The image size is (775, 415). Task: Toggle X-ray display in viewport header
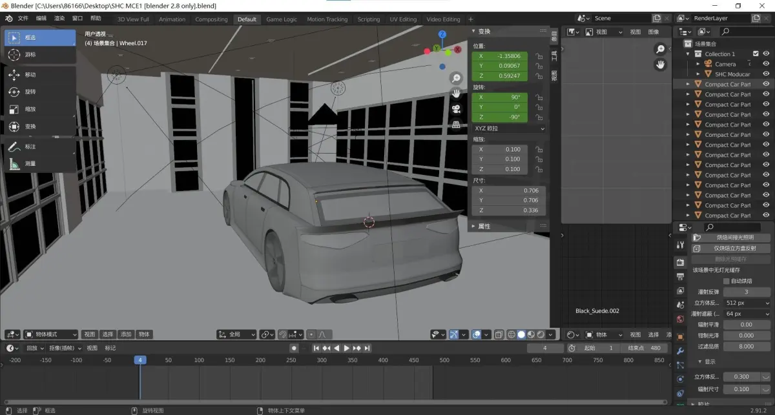coord(499,334)
